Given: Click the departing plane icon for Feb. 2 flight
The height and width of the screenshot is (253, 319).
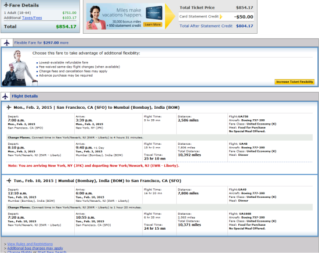Looking at the screenshot, I should pyautogui.click(x=9, y=108).
